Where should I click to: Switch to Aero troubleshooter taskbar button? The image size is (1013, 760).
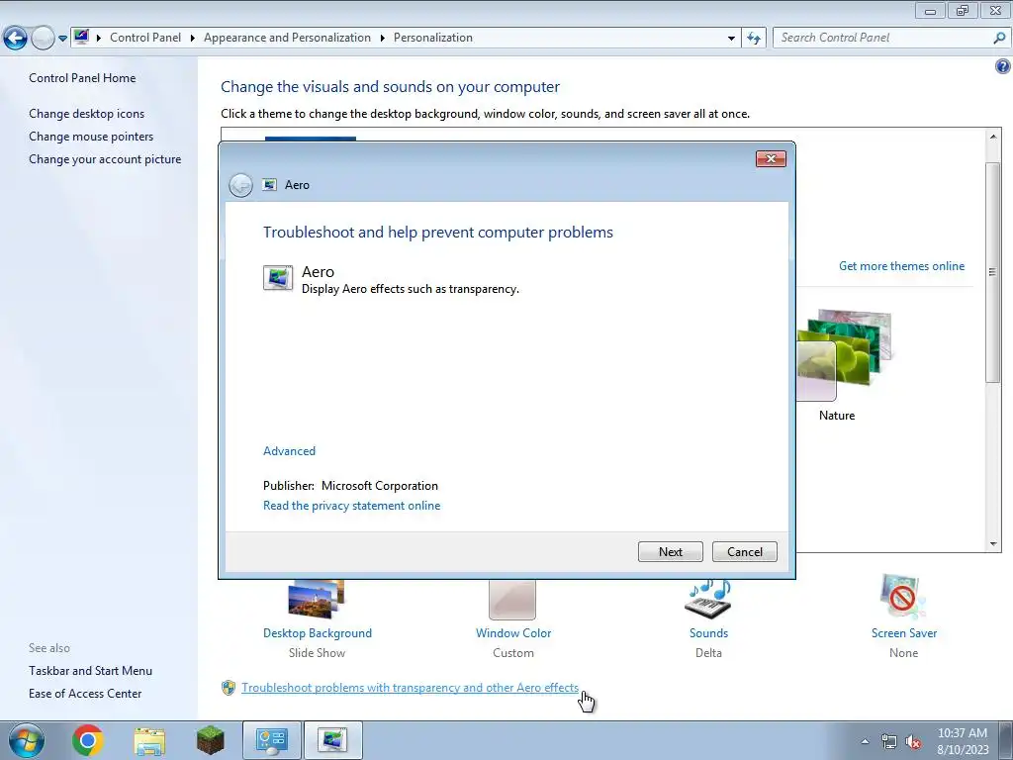coord(332,740)
